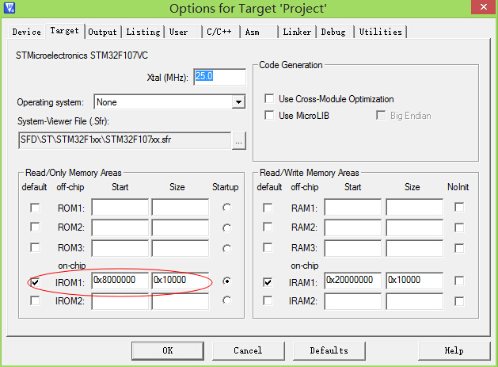Go to the Utilities tab
498x367 pixels.
[381, 32]
